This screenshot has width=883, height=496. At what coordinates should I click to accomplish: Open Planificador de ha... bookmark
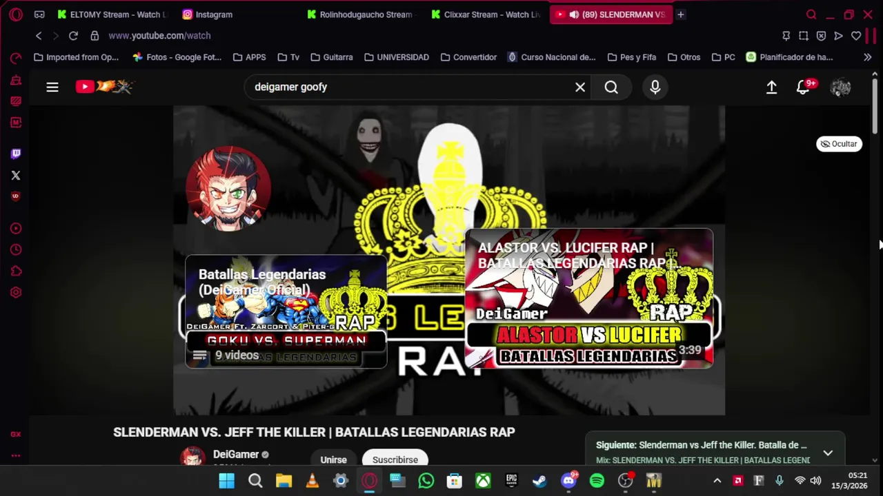789,57
